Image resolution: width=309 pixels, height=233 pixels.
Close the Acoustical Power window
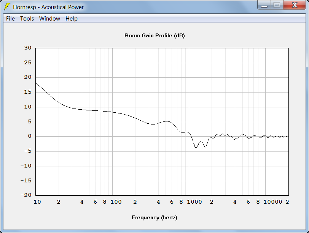295,5
